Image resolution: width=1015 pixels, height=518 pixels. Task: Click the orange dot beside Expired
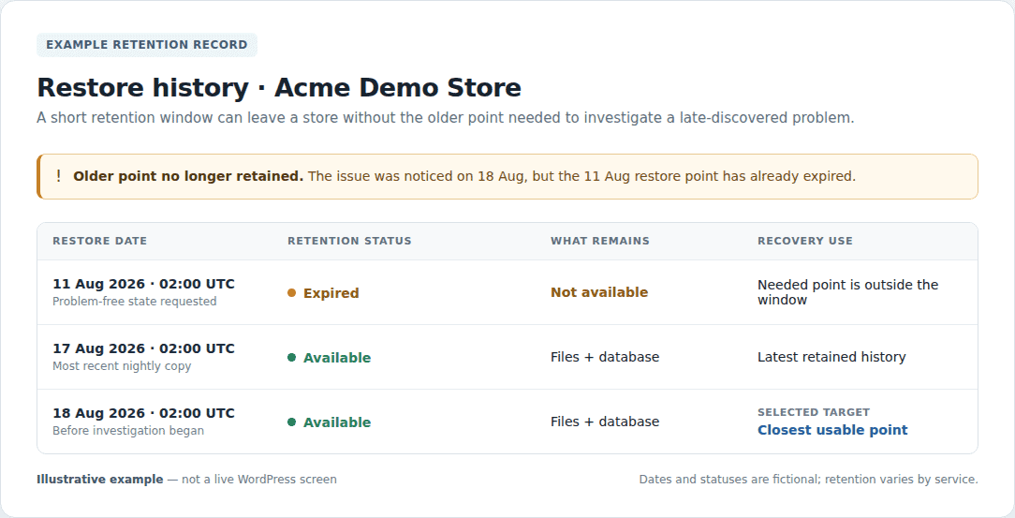coord(291,292)
